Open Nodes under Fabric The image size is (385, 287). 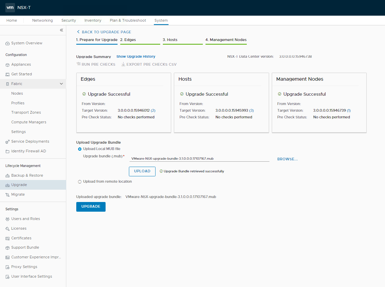pos(17,93)
